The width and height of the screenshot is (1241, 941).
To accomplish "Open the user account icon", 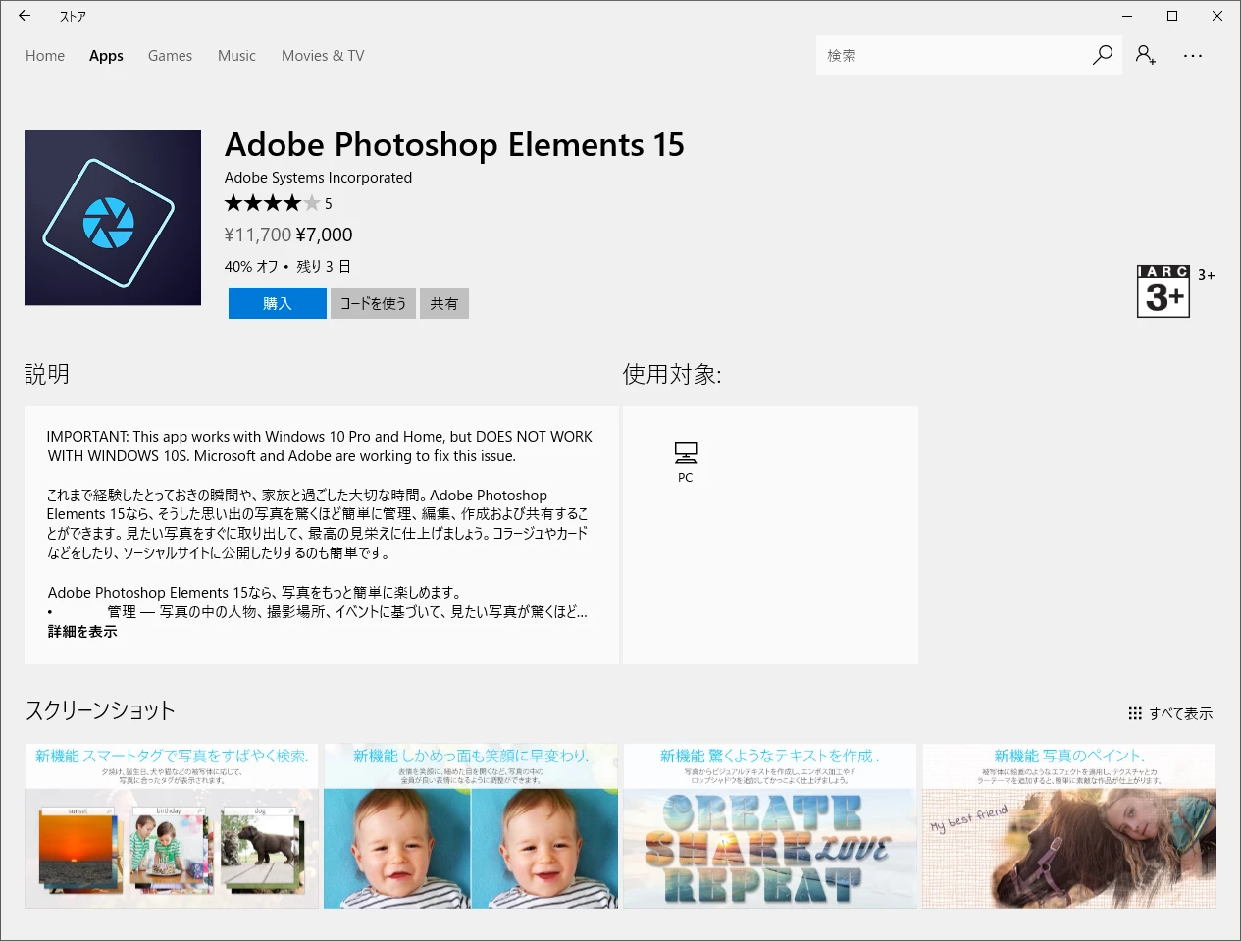I will click(x=1145, y=55).
